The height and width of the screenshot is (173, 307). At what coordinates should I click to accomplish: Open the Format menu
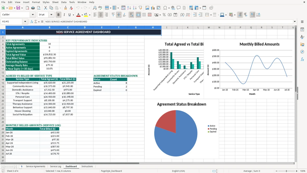(36, 2)
